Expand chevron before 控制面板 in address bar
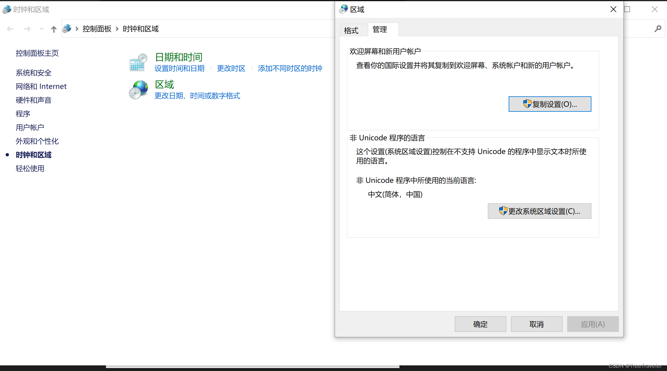Screen dimensions: 667x371 [77, 29]
